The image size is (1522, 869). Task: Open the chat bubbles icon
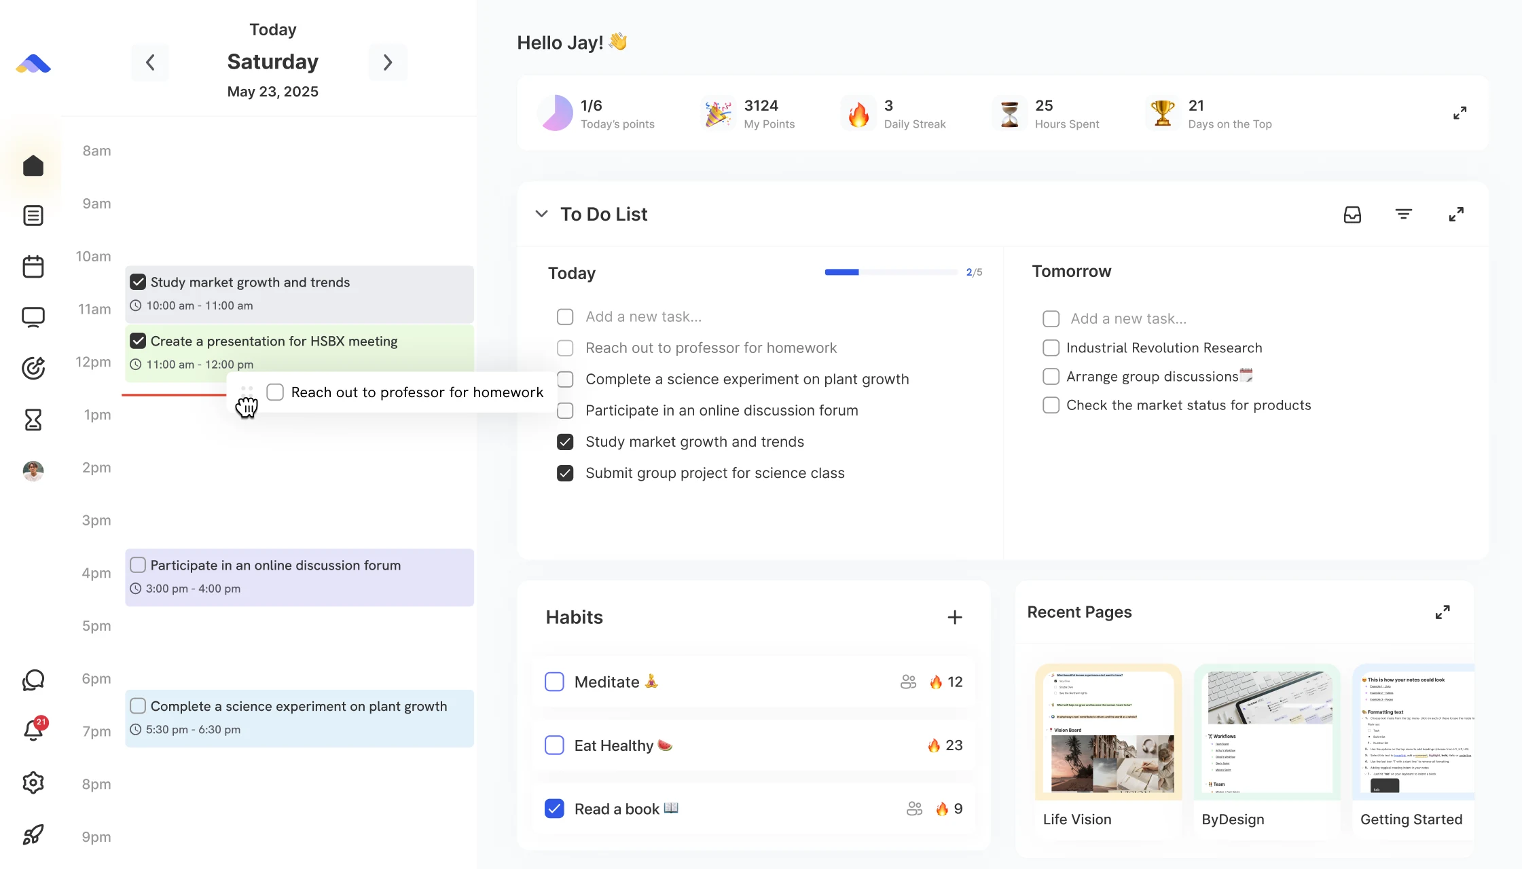click(x=33, y=680)
